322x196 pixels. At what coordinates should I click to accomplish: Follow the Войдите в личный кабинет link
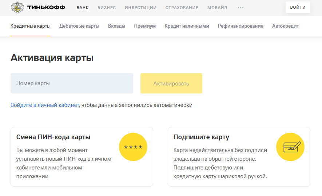point(45,105)
